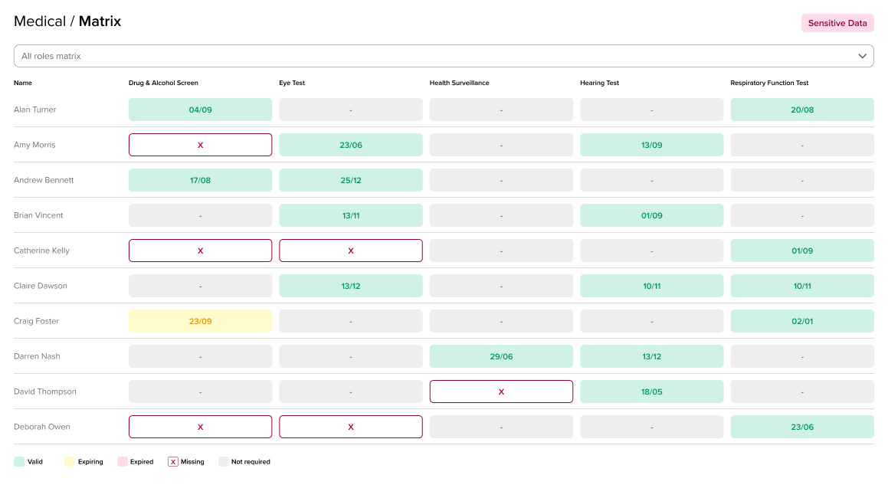The image size is (888, 498).
Task: Select Alan Turner's 04/09 Drug screen cell
Action: 200,110
